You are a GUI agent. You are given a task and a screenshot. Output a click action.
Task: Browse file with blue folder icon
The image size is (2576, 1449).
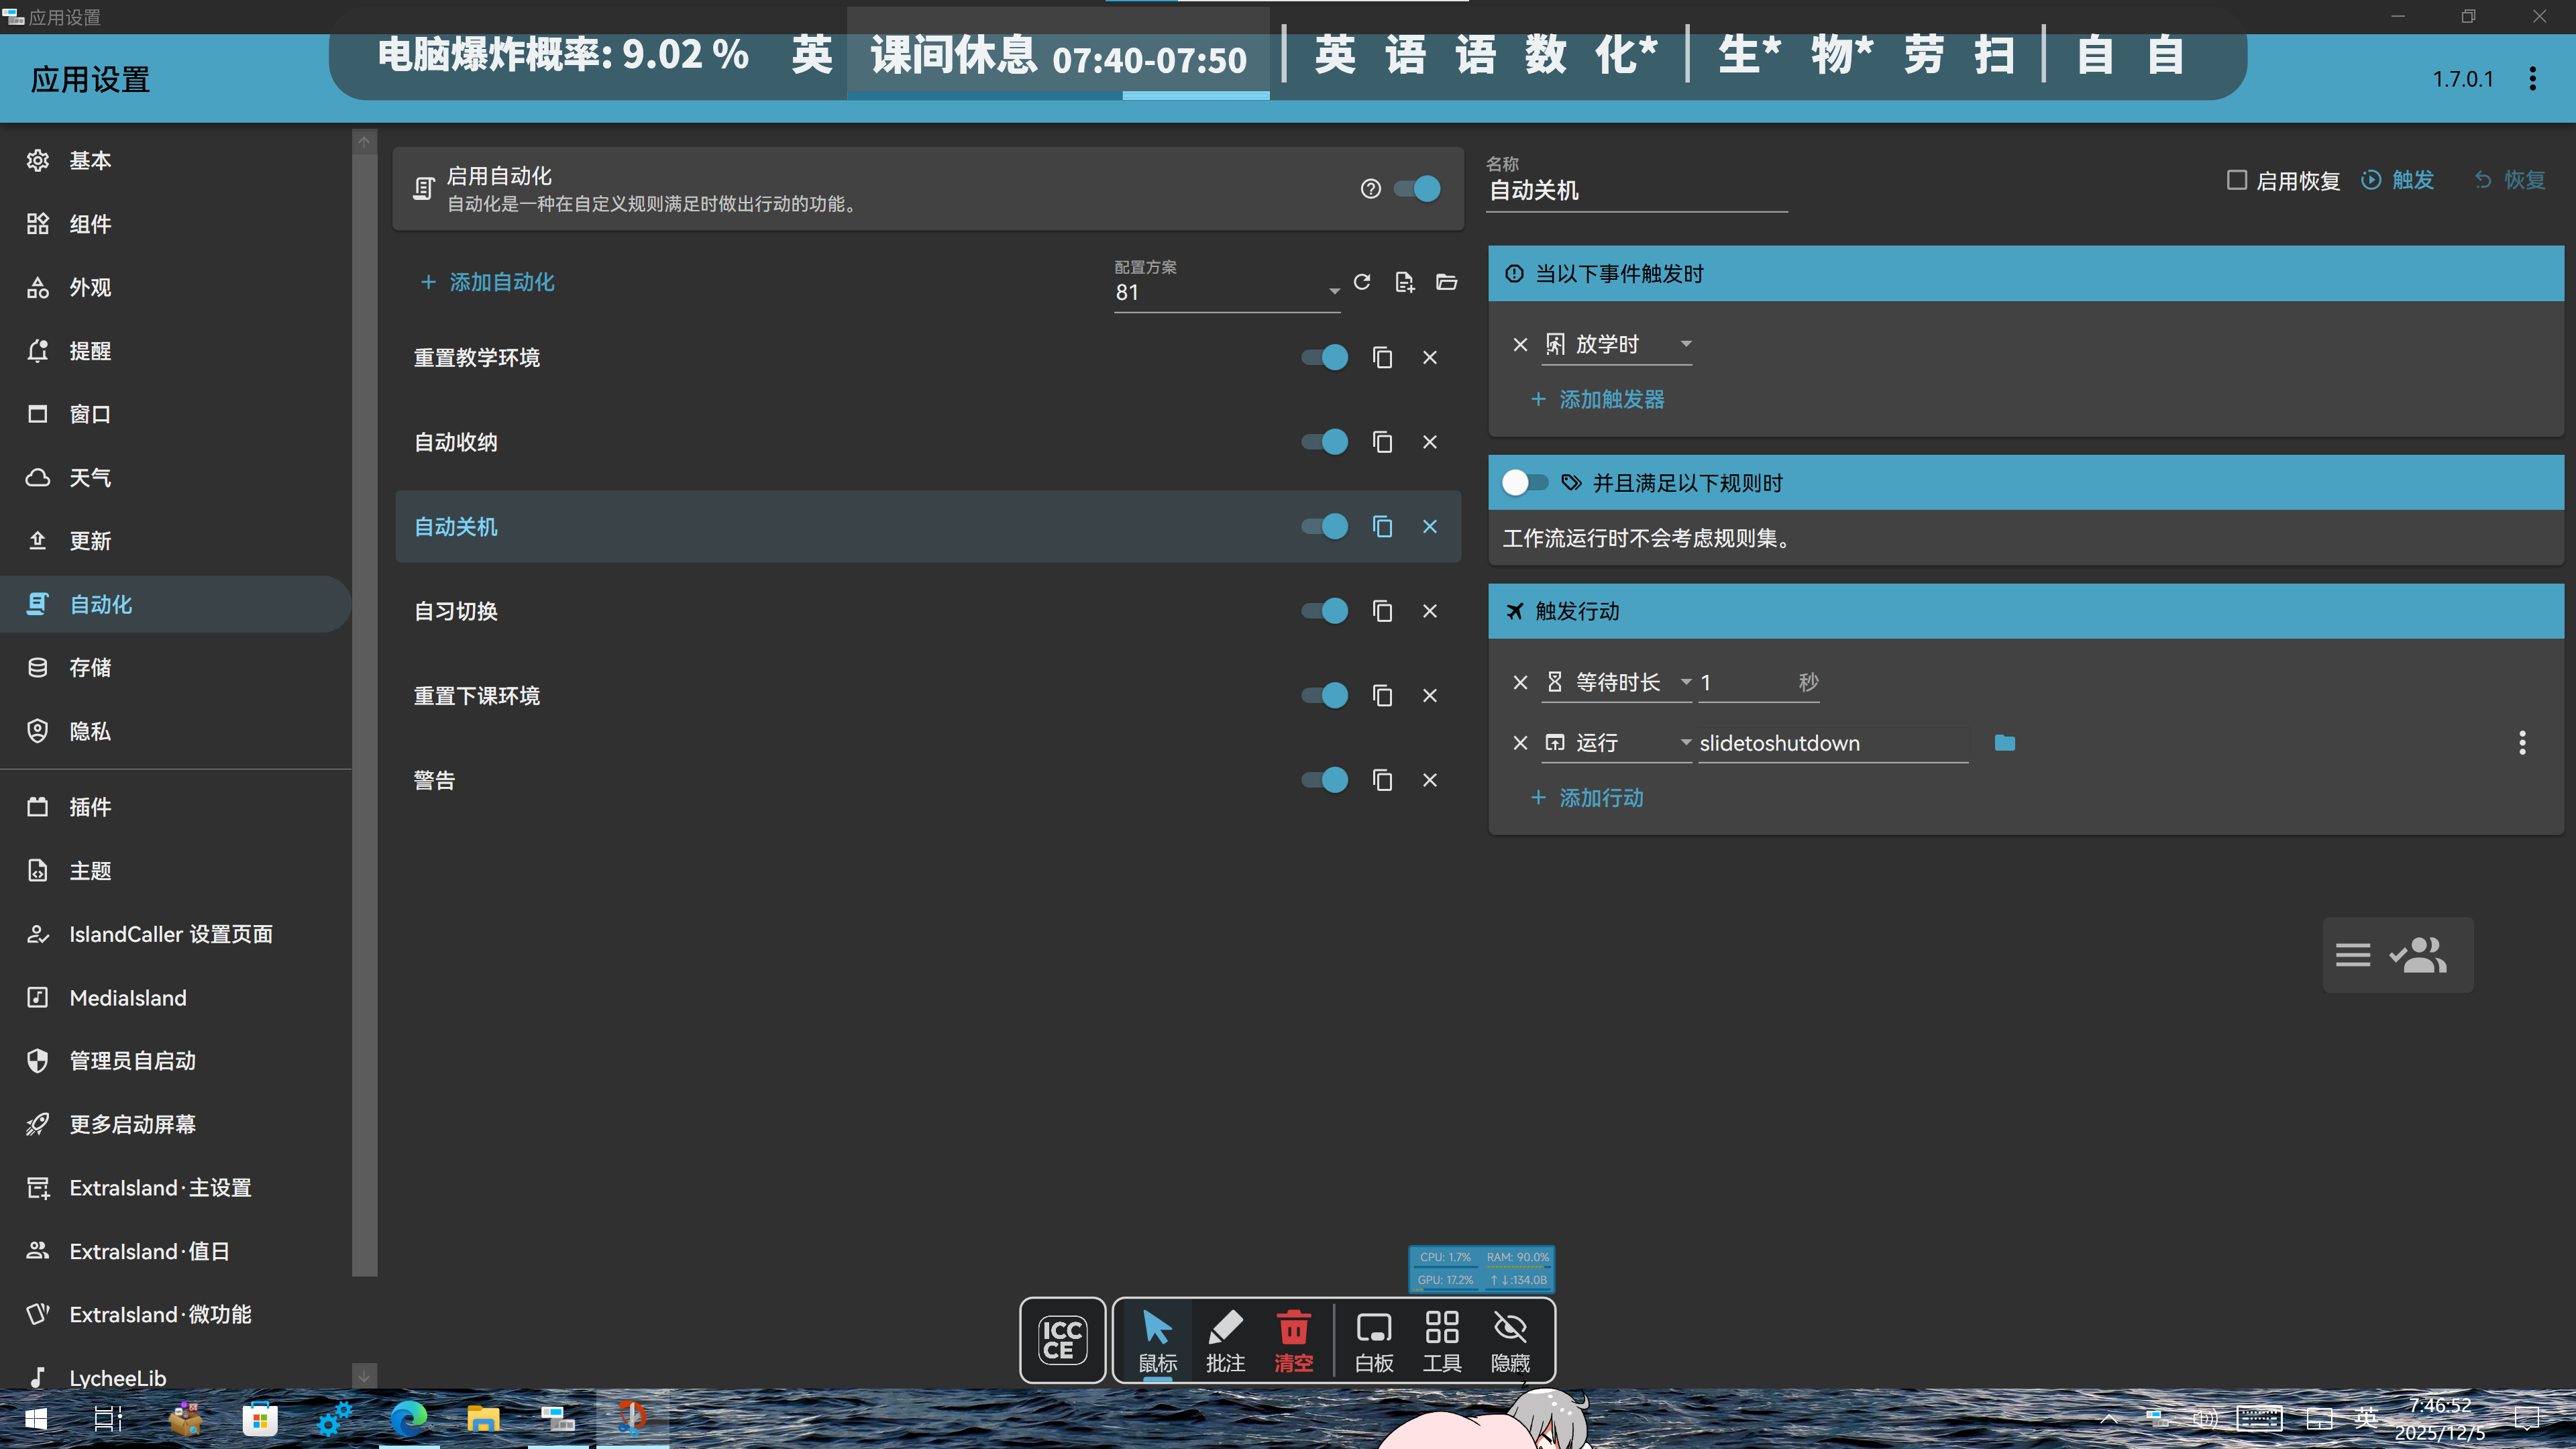click(x=2004, y=743)
